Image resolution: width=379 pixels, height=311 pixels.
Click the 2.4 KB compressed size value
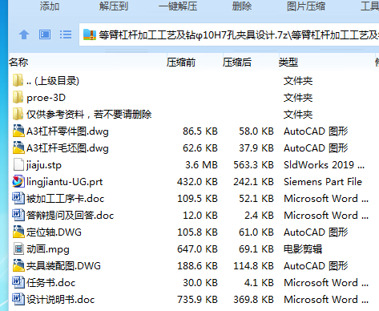(259, 216)
